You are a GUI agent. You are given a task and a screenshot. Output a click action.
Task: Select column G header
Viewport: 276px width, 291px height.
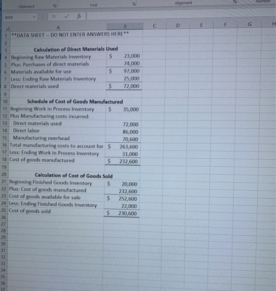(250, 24)
